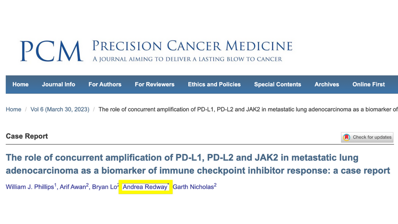Open the Online First section
This screenshot has width=398, height=224.
(x=369, y=84)
